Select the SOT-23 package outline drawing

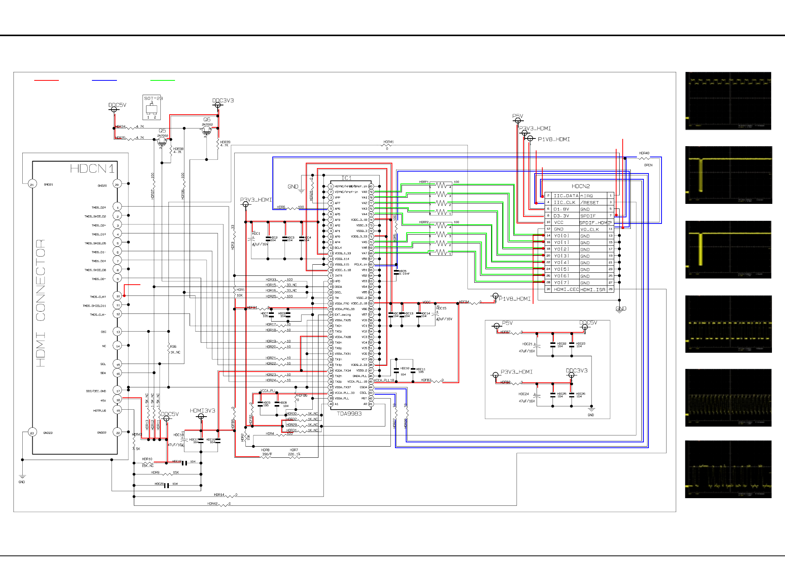tap(152, 108)
